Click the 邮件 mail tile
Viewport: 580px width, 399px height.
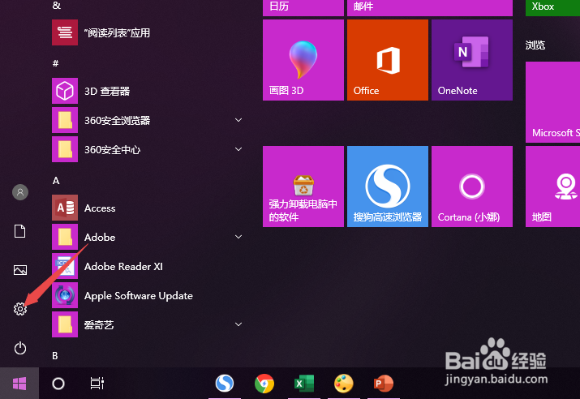pos(429,8)
